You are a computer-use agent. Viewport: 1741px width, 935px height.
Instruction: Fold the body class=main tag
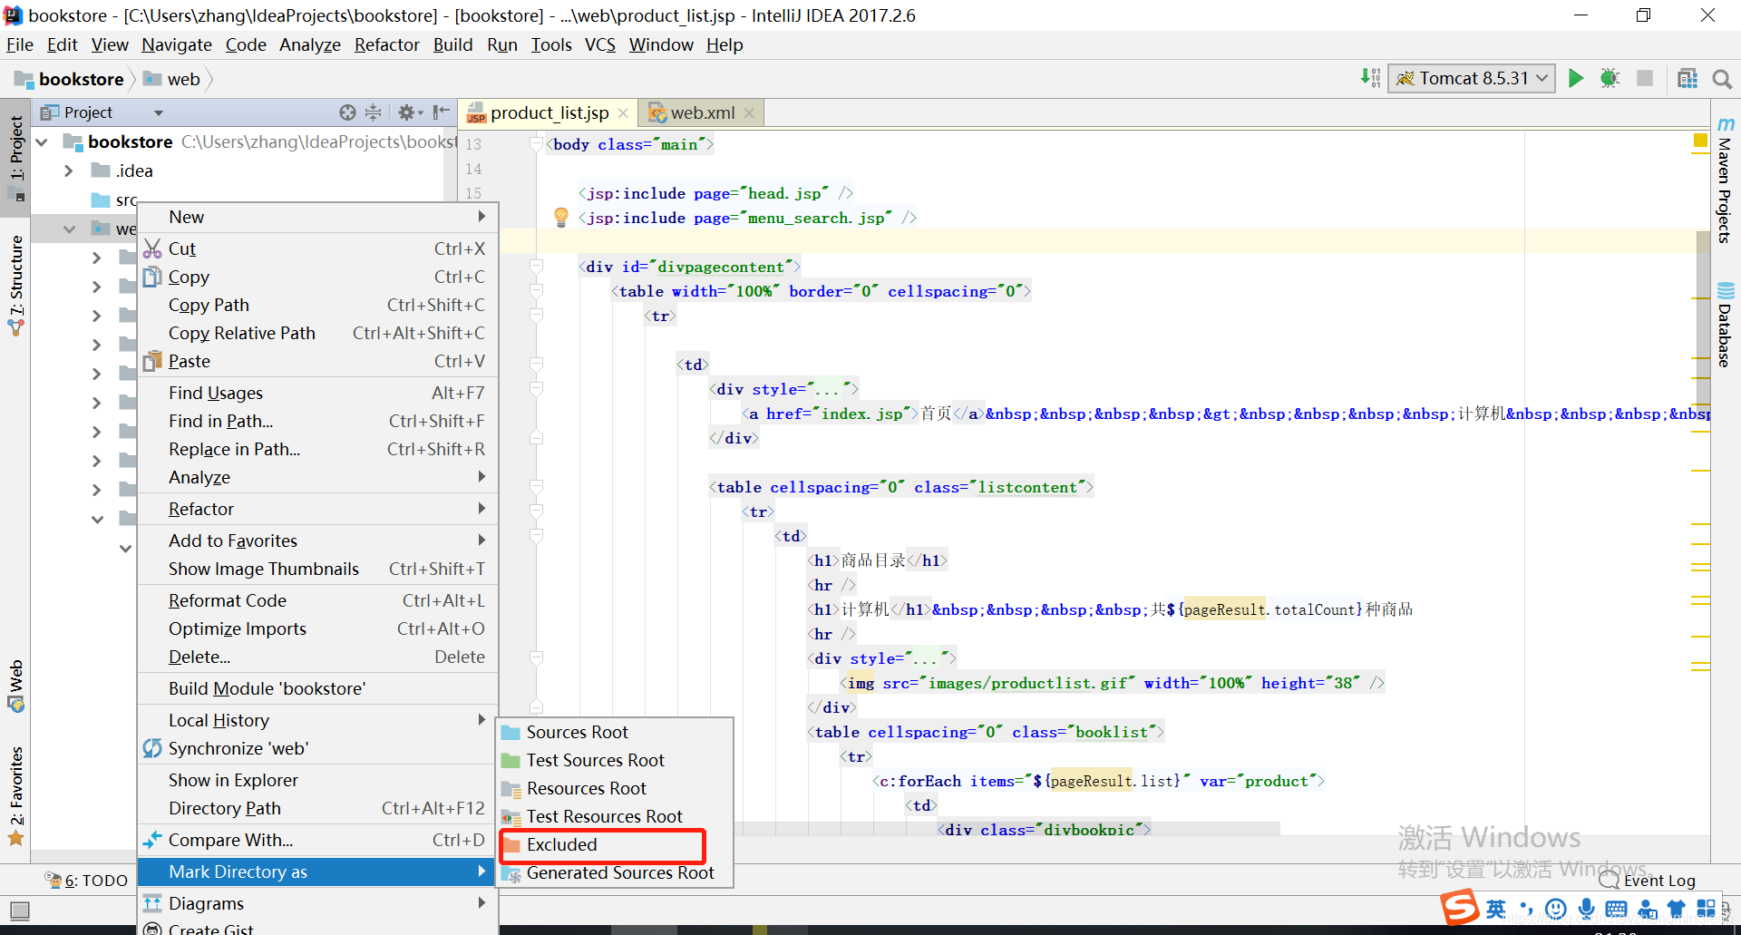536,144
